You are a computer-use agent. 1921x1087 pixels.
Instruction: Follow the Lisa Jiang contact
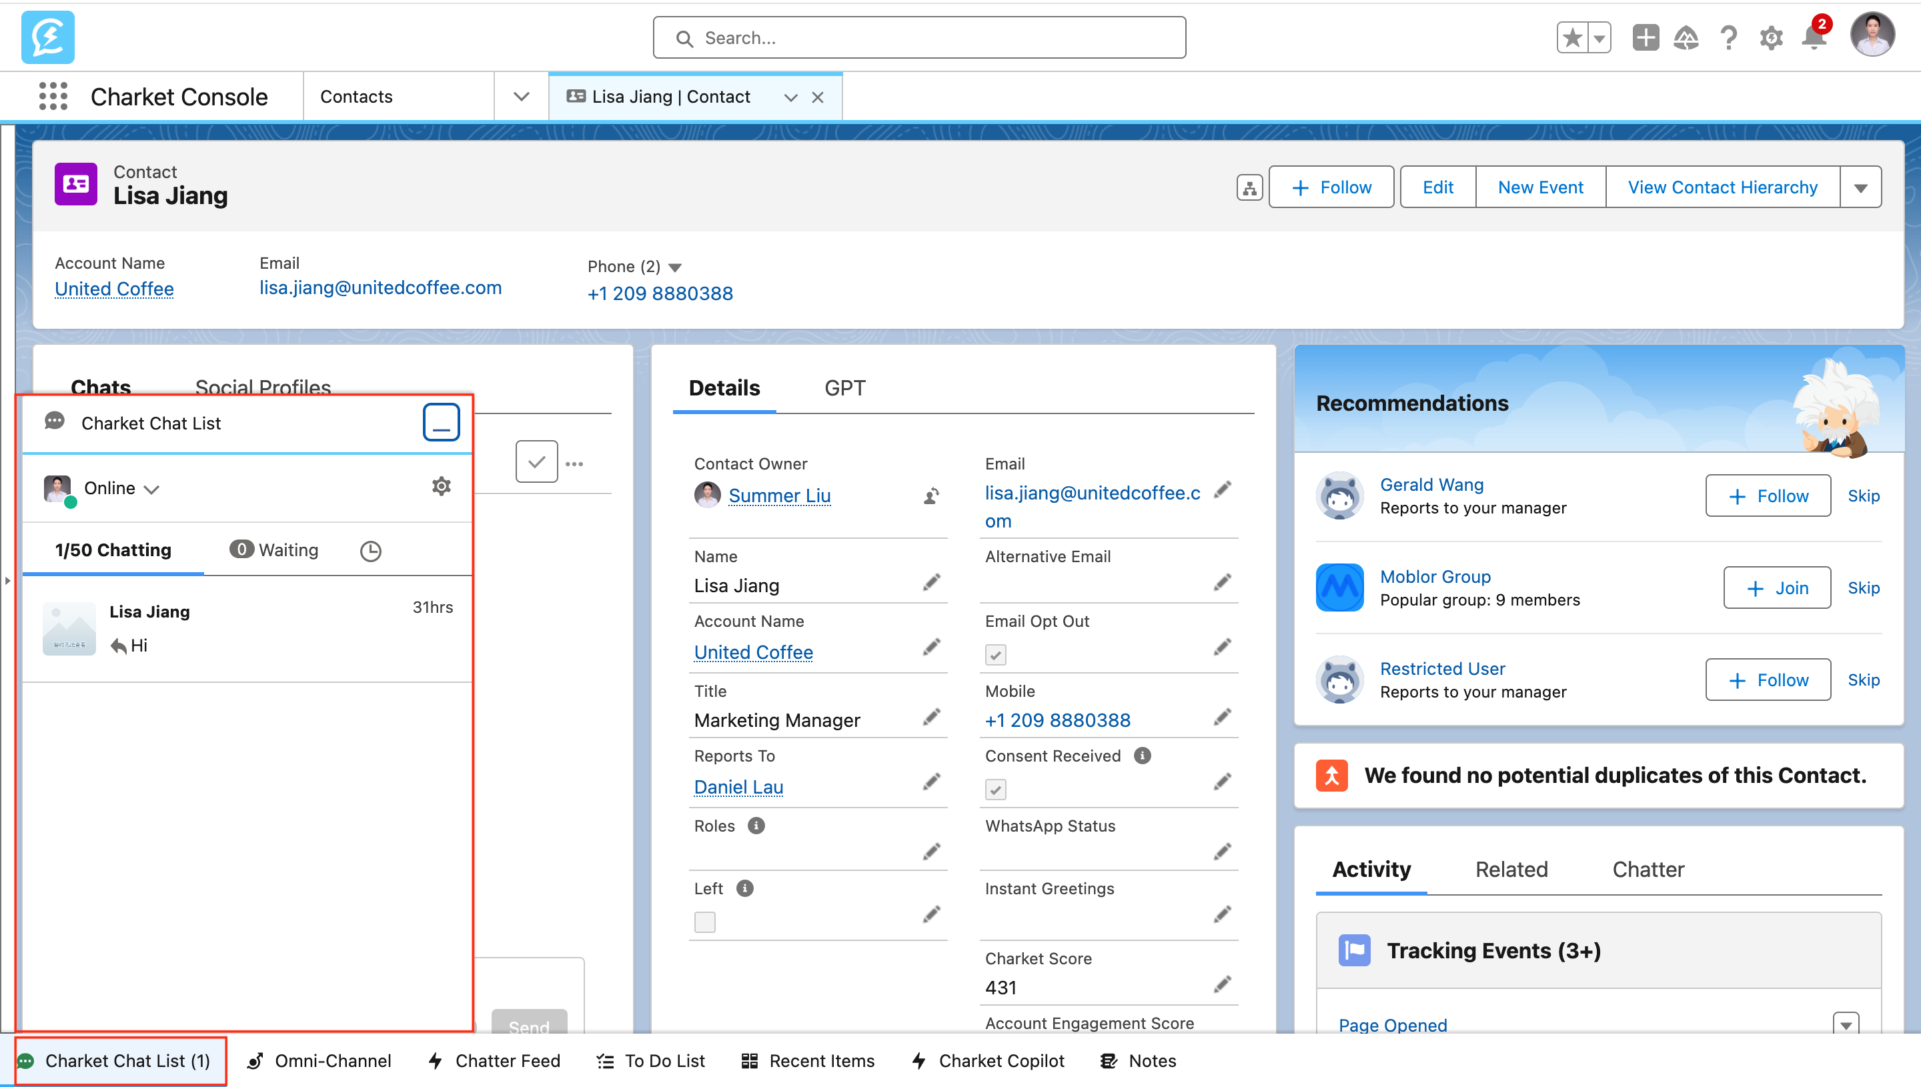pos(1331,187)
